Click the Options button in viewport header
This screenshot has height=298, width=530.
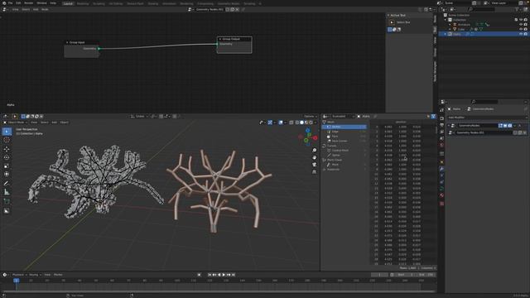311,117
